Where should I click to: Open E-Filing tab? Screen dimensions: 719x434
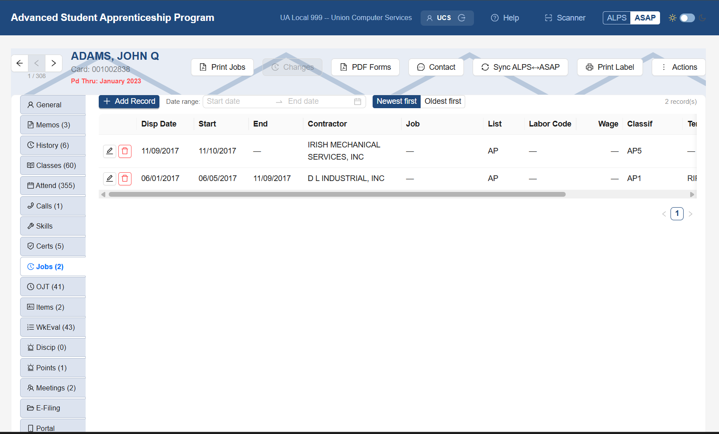(53, 408)
